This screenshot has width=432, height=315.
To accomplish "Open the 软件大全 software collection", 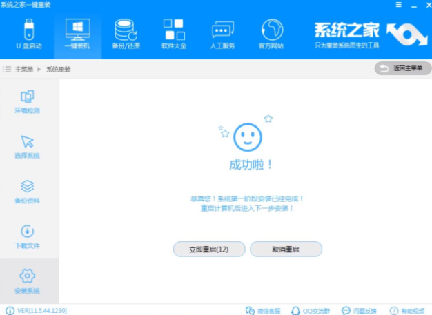I will point(173,34).
